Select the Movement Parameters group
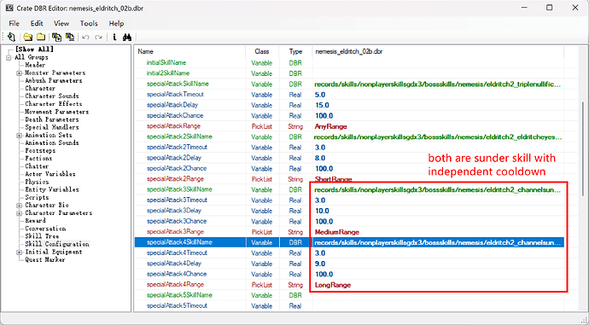This screenshot has width=589, height=325. coord(56,112)
